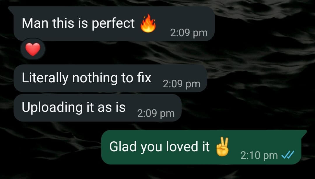This screenshot has height=179, width=315.
Task: Select the "Uploading it as is" message
Action: coord(98,108)
